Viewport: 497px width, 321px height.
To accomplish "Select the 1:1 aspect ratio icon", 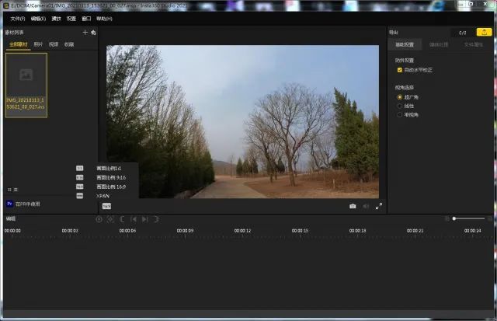I will coord(79,168).
